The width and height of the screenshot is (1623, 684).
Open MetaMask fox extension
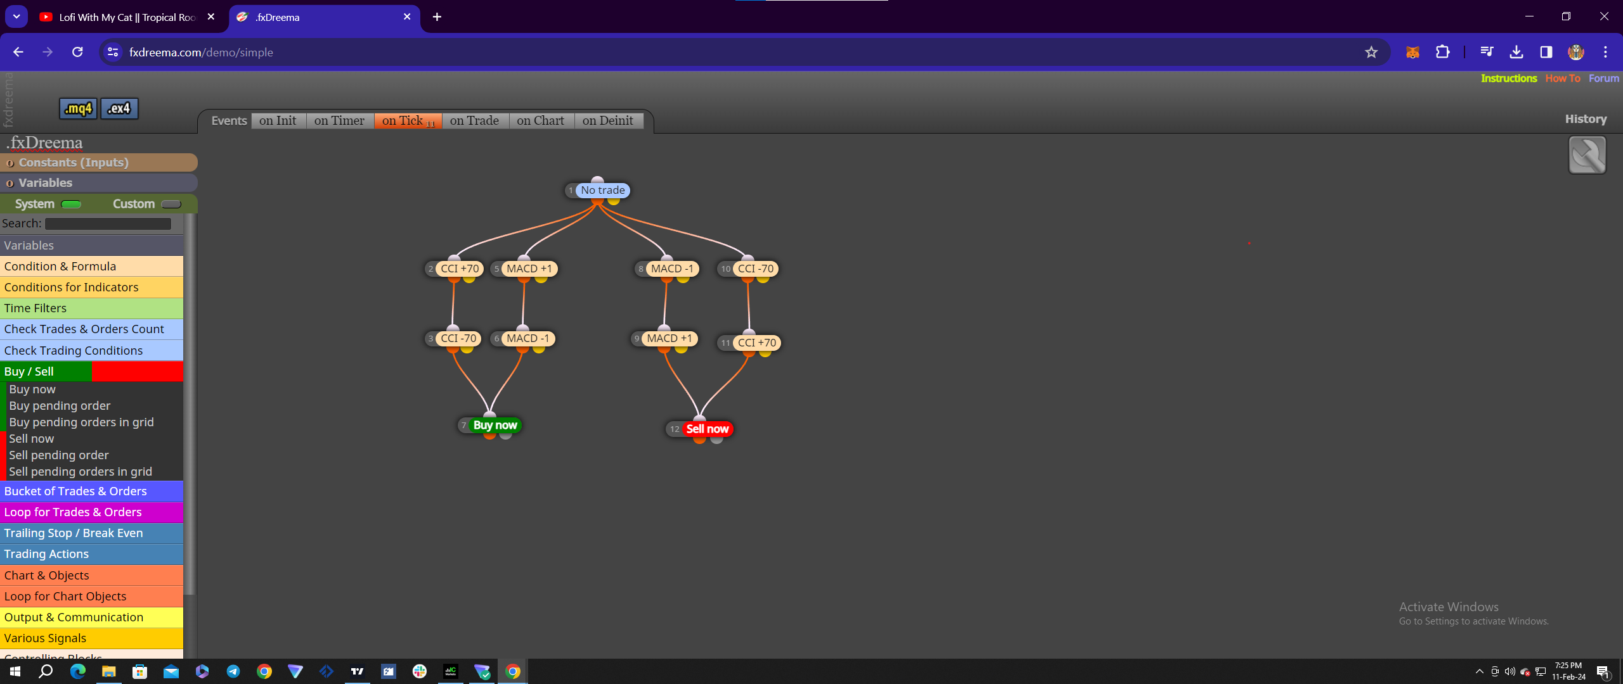(x=1413, y=52)
